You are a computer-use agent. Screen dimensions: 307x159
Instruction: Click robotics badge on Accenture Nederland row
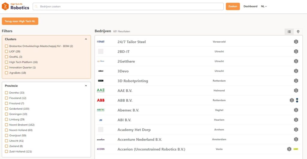point(296,139)
